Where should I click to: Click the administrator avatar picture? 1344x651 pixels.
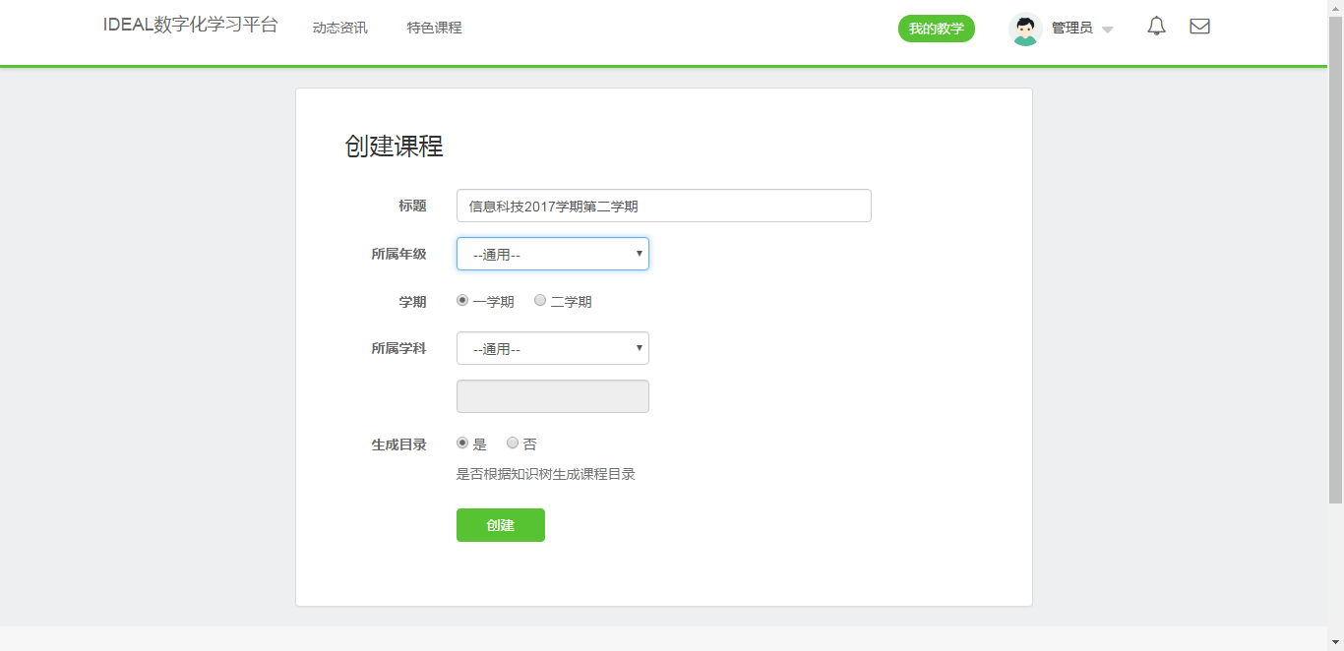click(x=1025, y=29)
